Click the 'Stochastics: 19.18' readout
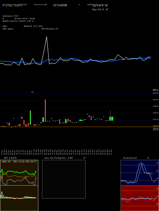The image size is (159, 211). (10, 16)
